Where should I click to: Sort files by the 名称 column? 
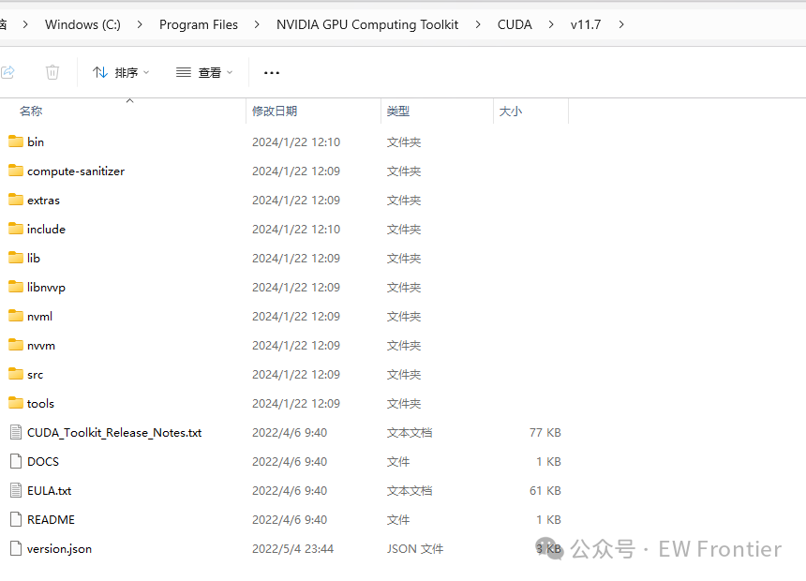point(31,111)
